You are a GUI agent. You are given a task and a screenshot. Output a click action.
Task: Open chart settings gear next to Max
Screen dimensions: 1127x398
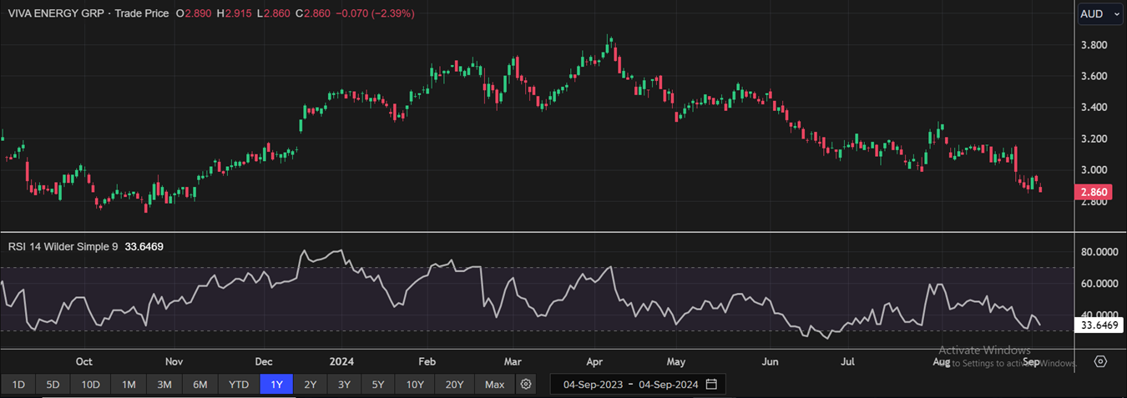click(526, 385)
